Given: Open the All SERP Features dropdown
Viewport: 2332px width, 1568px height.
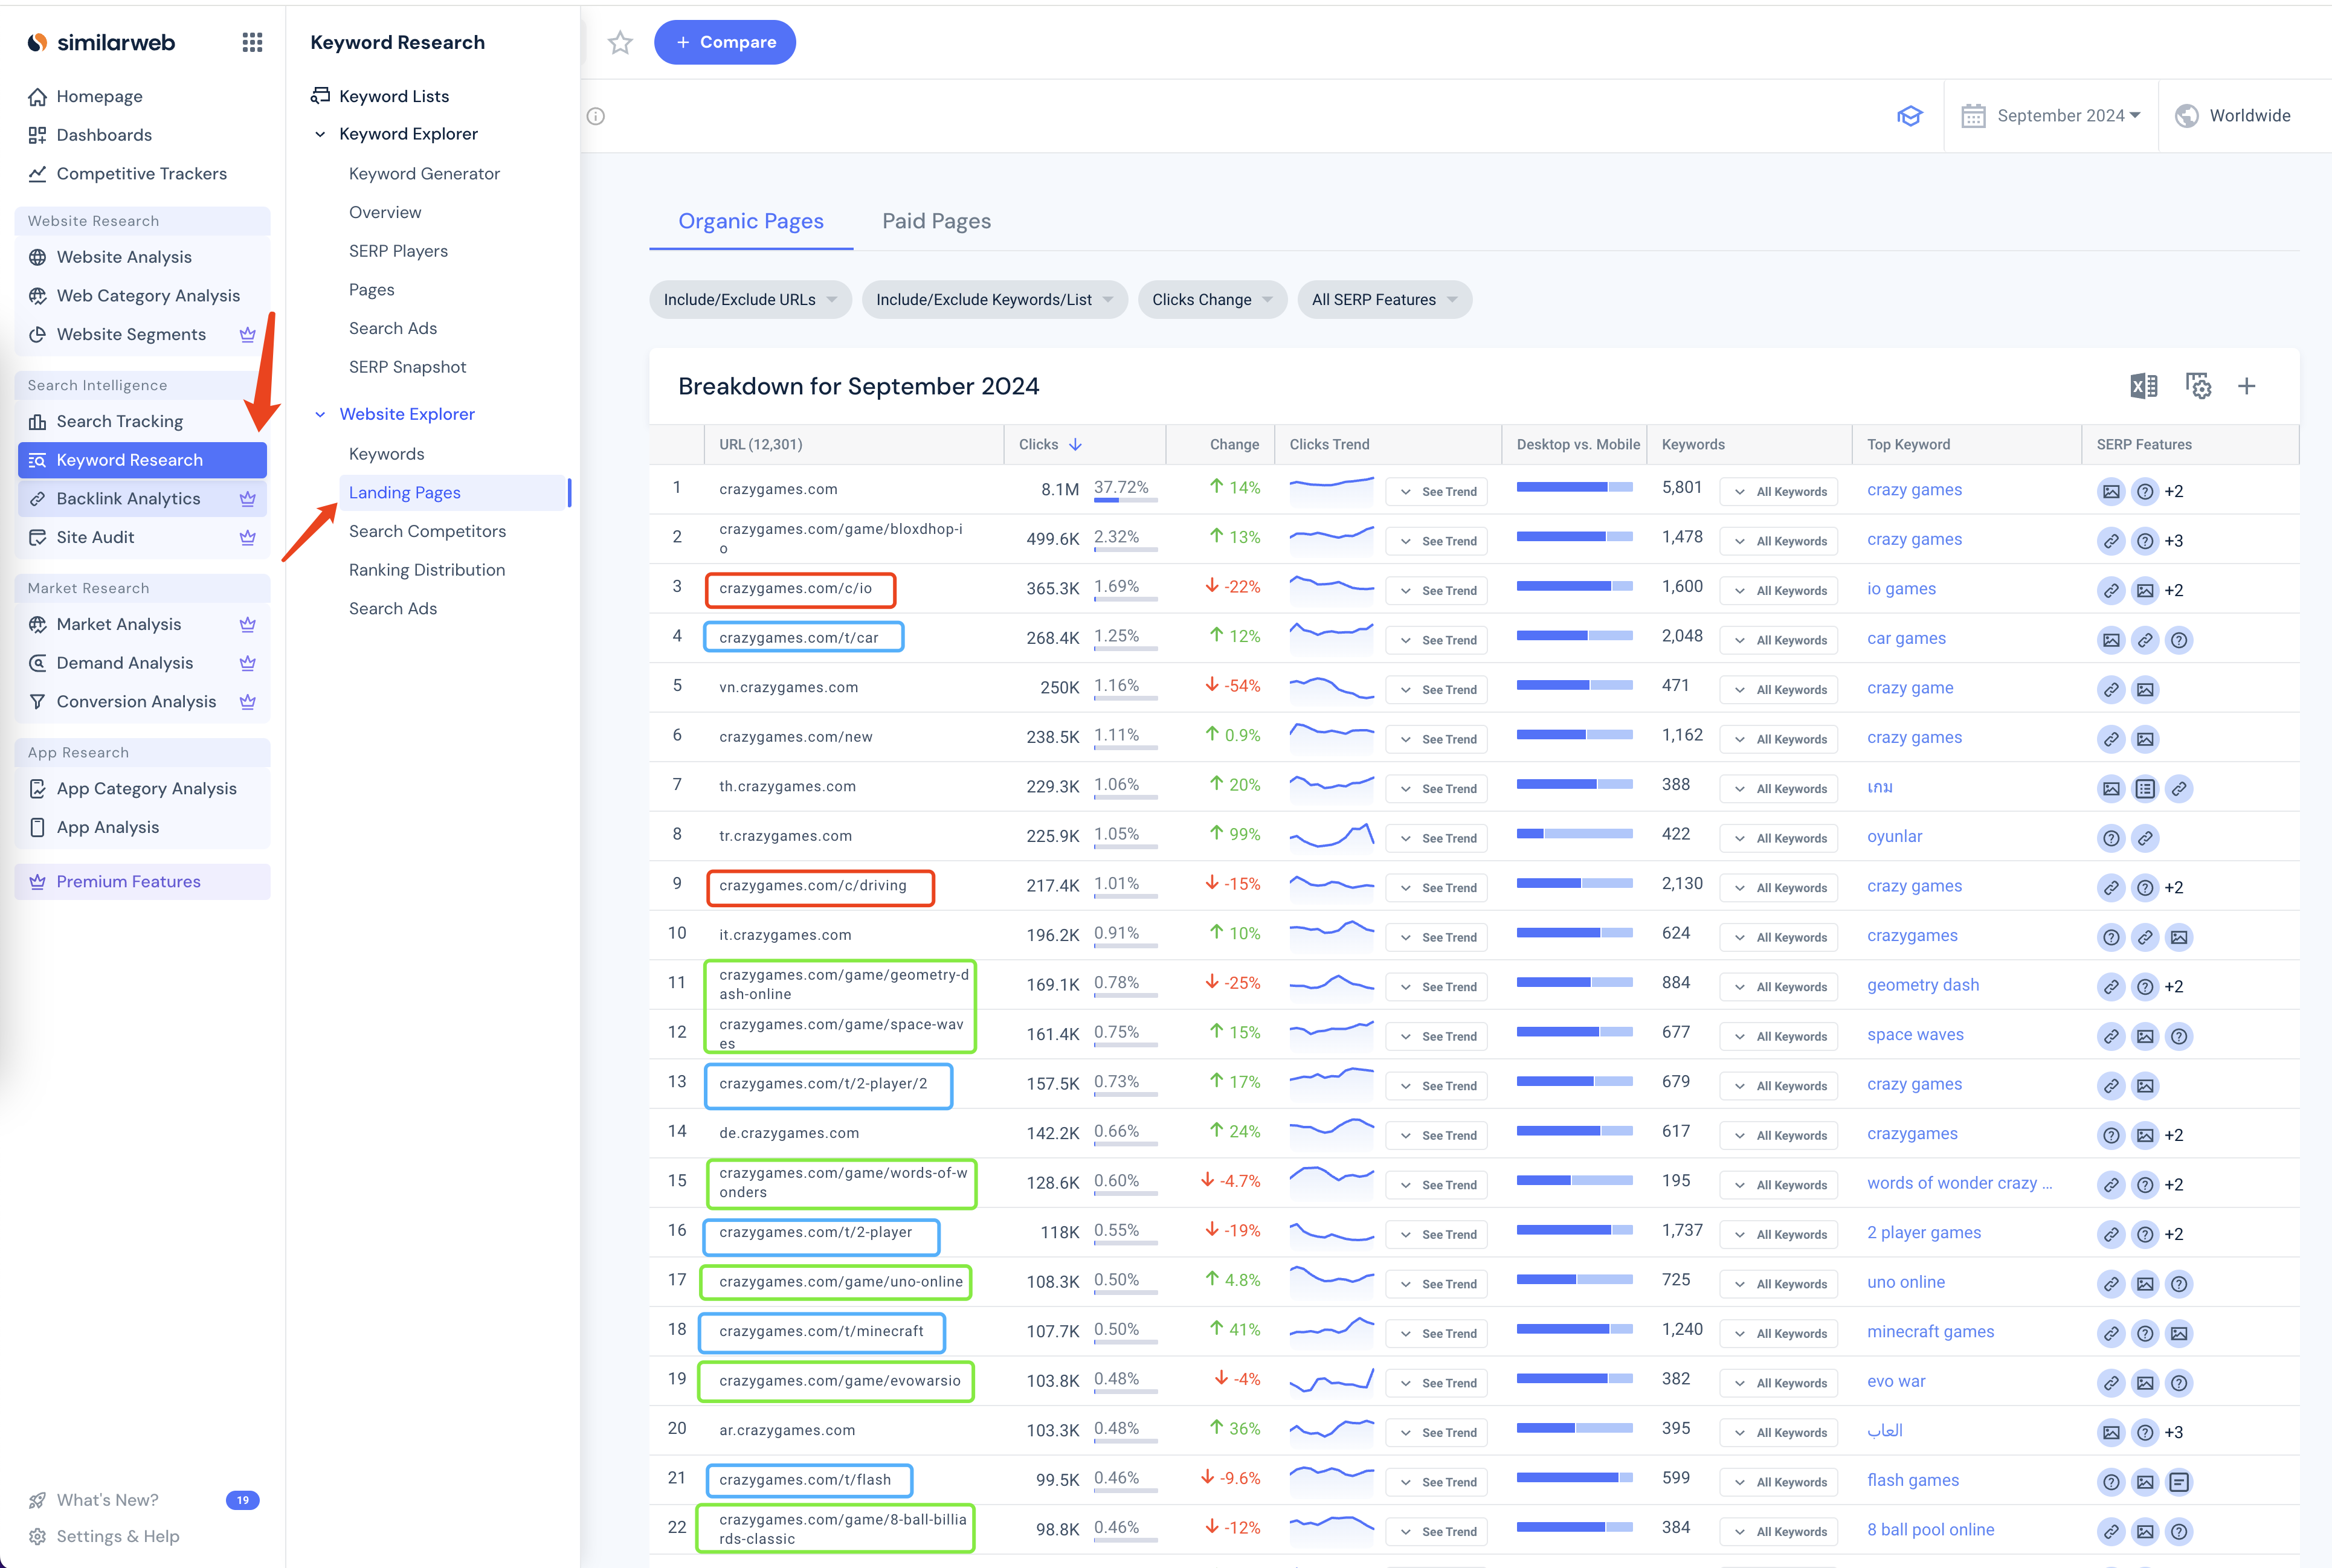Looking at the screenshot, I should (1384, 300).
